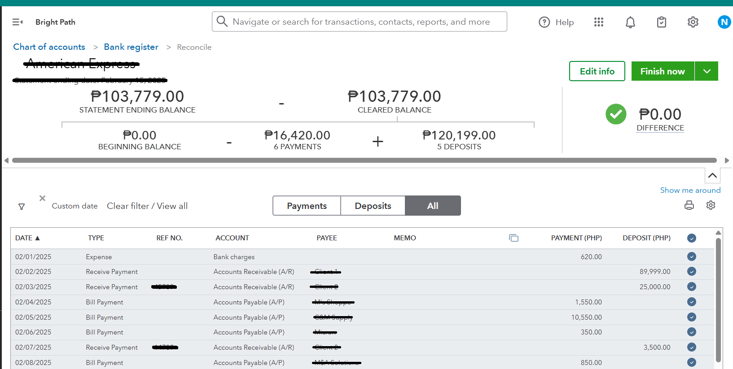Switch to the Deposits tab

(373, 206)
